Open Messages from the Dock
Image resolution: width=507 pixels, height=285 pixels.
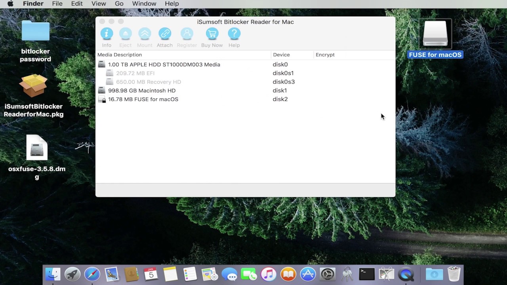pyautogui.click(x=229, y=274)
